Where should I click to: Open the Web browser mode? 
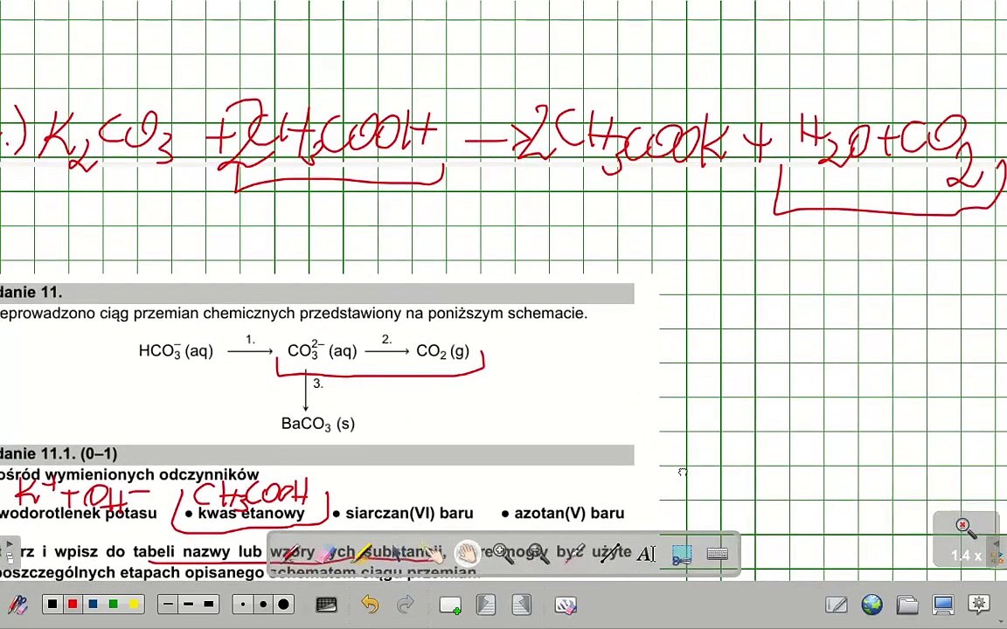pyautogui.click(x=872, y=604)
